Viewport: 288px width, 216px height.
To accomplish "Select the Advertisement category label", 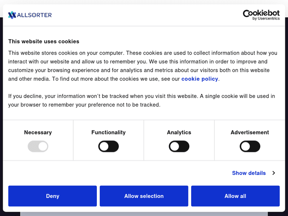I will (250, 132).
